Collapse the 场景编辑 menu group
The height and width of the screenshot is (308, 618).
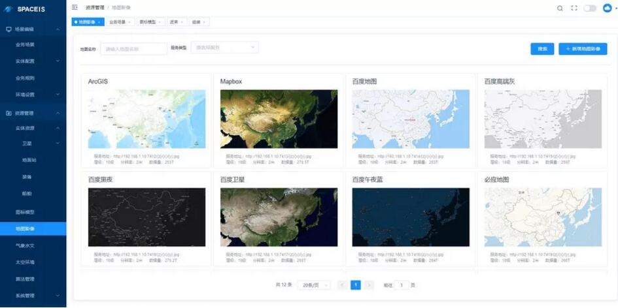[x=58, y=29]
